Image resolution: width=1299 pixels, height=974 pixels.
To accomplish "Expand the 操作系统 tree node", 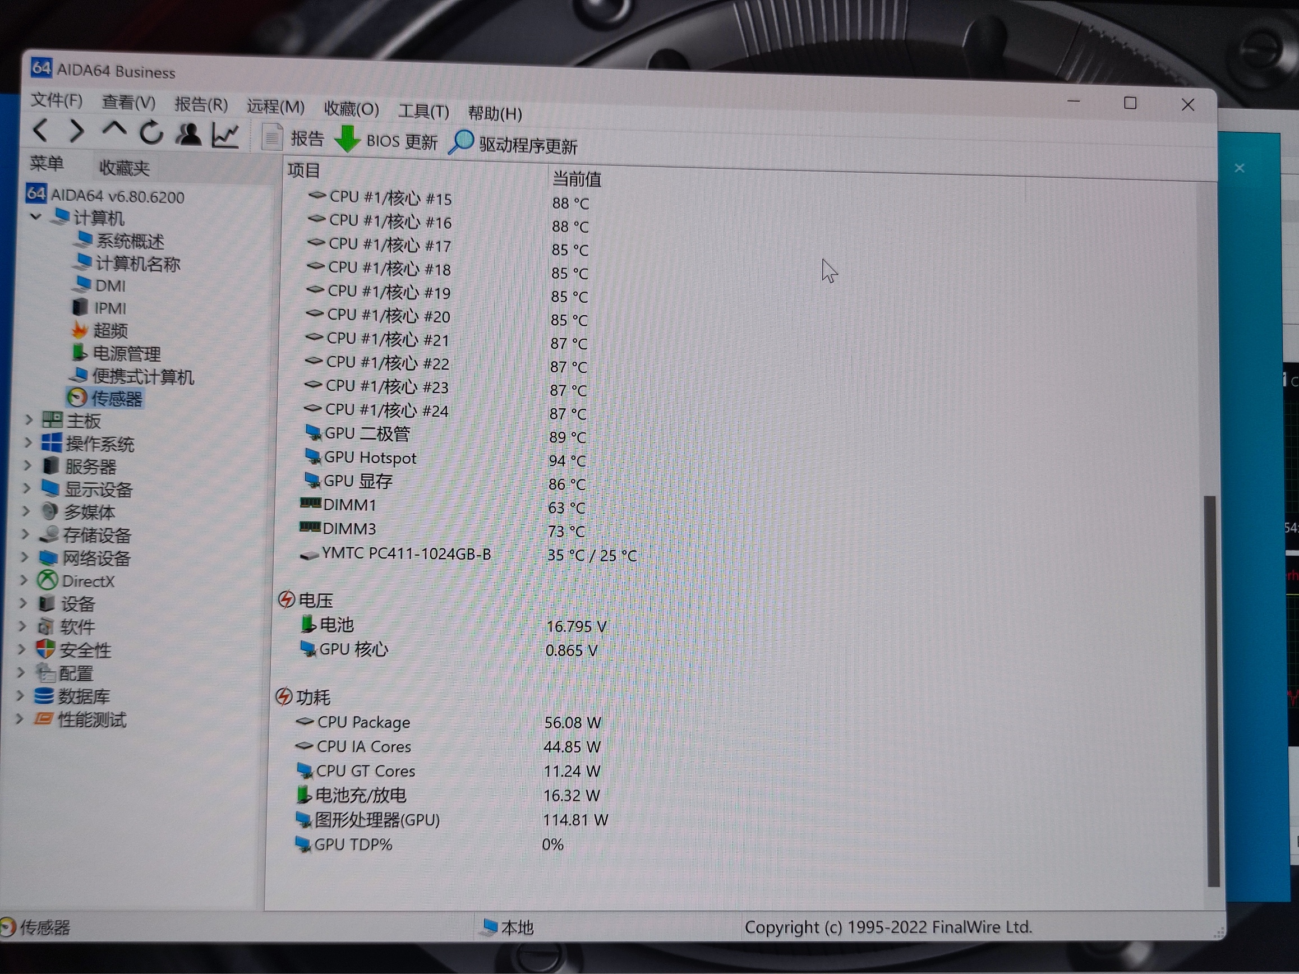I will tap(27, 442).
